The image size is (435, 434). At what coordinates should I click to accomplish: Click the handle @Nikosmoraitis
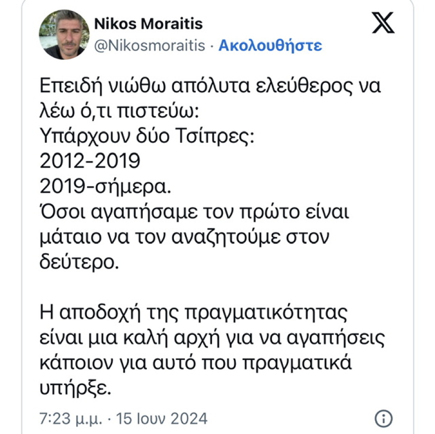point(148,45)
